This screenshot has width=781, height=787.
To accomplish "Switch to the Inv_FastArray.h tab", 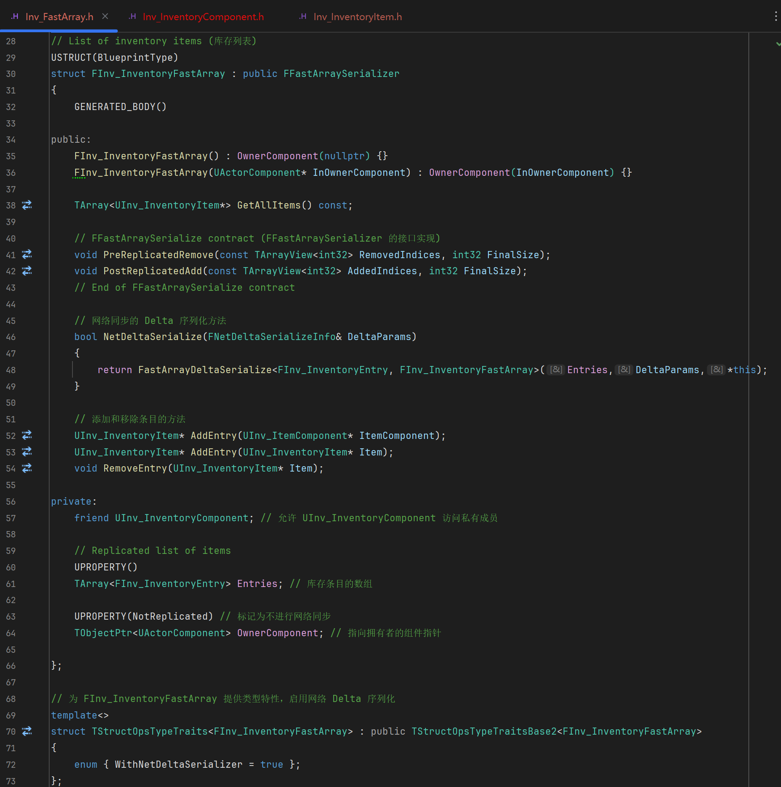I will [x=59, y=17].
